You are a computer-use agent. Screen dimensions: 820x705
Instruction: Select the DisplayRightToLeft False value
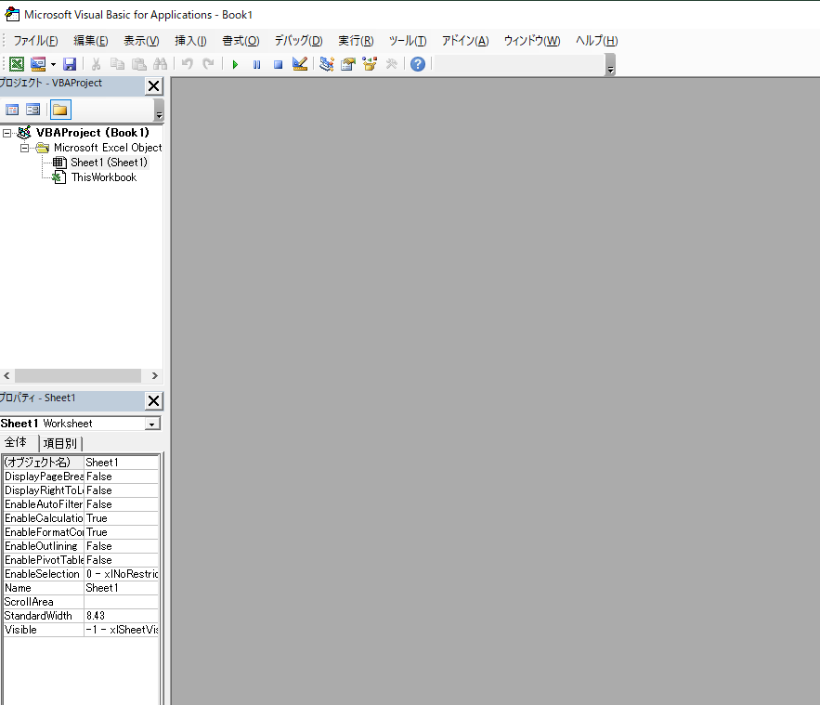tap(122, 490)
